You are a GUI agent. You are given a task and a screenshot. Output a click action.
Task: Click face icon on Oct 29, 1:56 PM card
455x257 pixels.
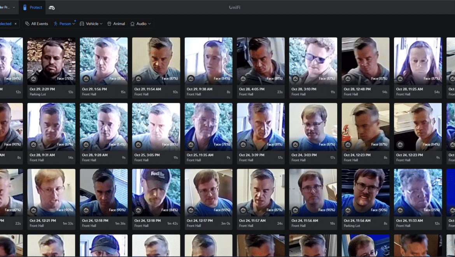(x=86, y=79)
